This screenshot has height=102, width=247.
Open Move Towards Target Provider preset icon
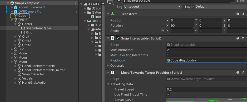[x=243, y=73]
